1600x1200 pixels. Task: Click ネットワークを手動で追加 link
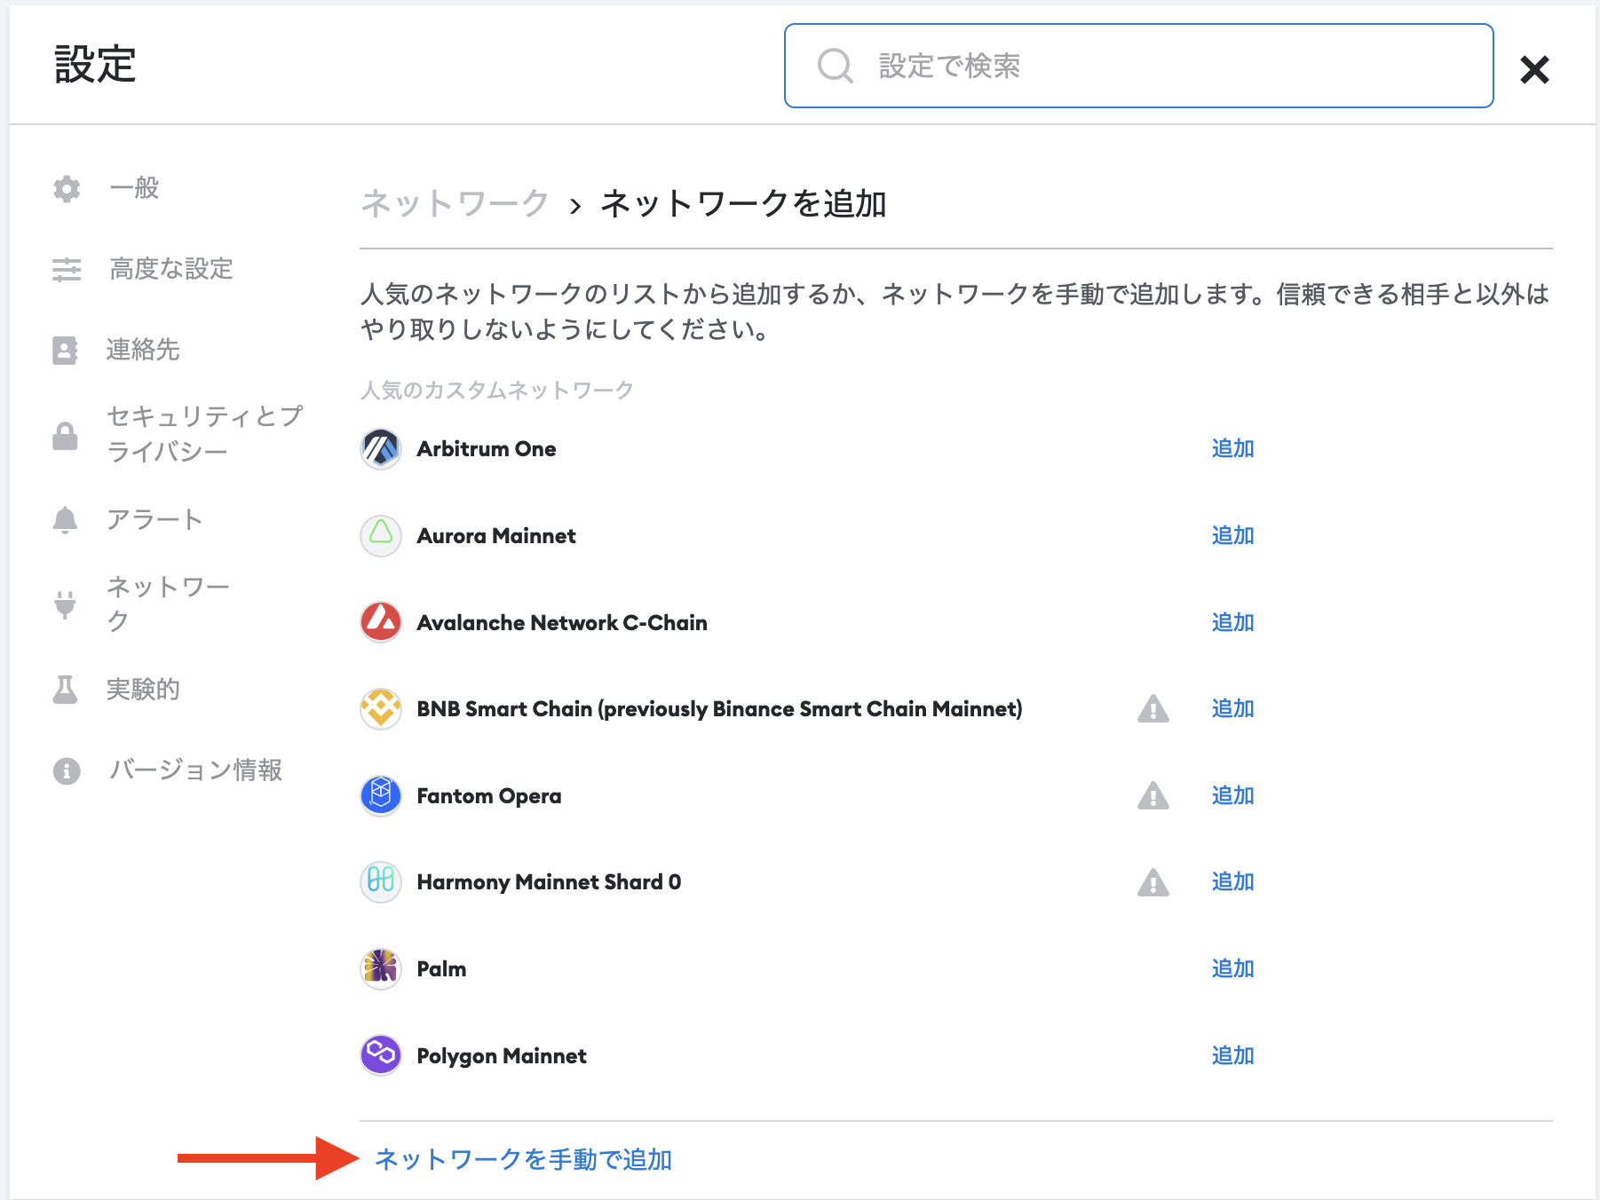(523, 1159)
